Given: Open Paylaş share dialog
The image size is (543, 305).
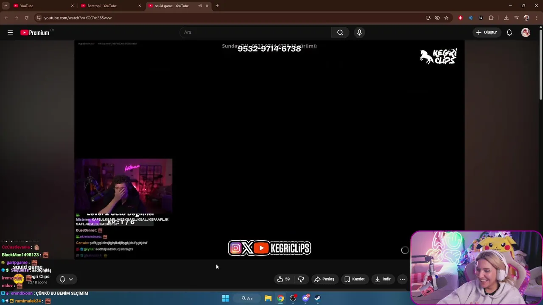Looking at the screenshot, I should [x=325, y=279].
